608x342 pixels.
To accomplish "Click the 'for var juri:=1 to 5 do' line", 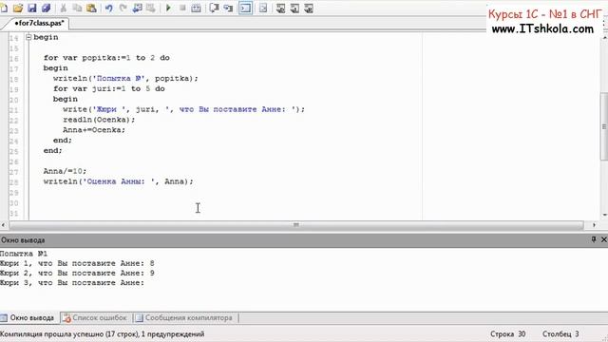I will pyautogui.click(x=109, y=88).
